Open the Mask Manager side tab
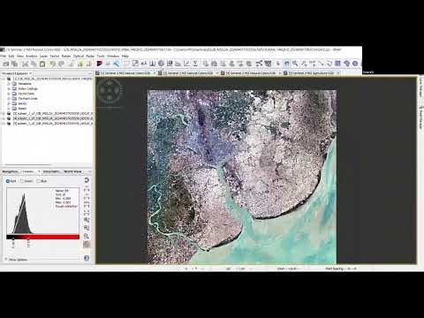 (420, 117)
